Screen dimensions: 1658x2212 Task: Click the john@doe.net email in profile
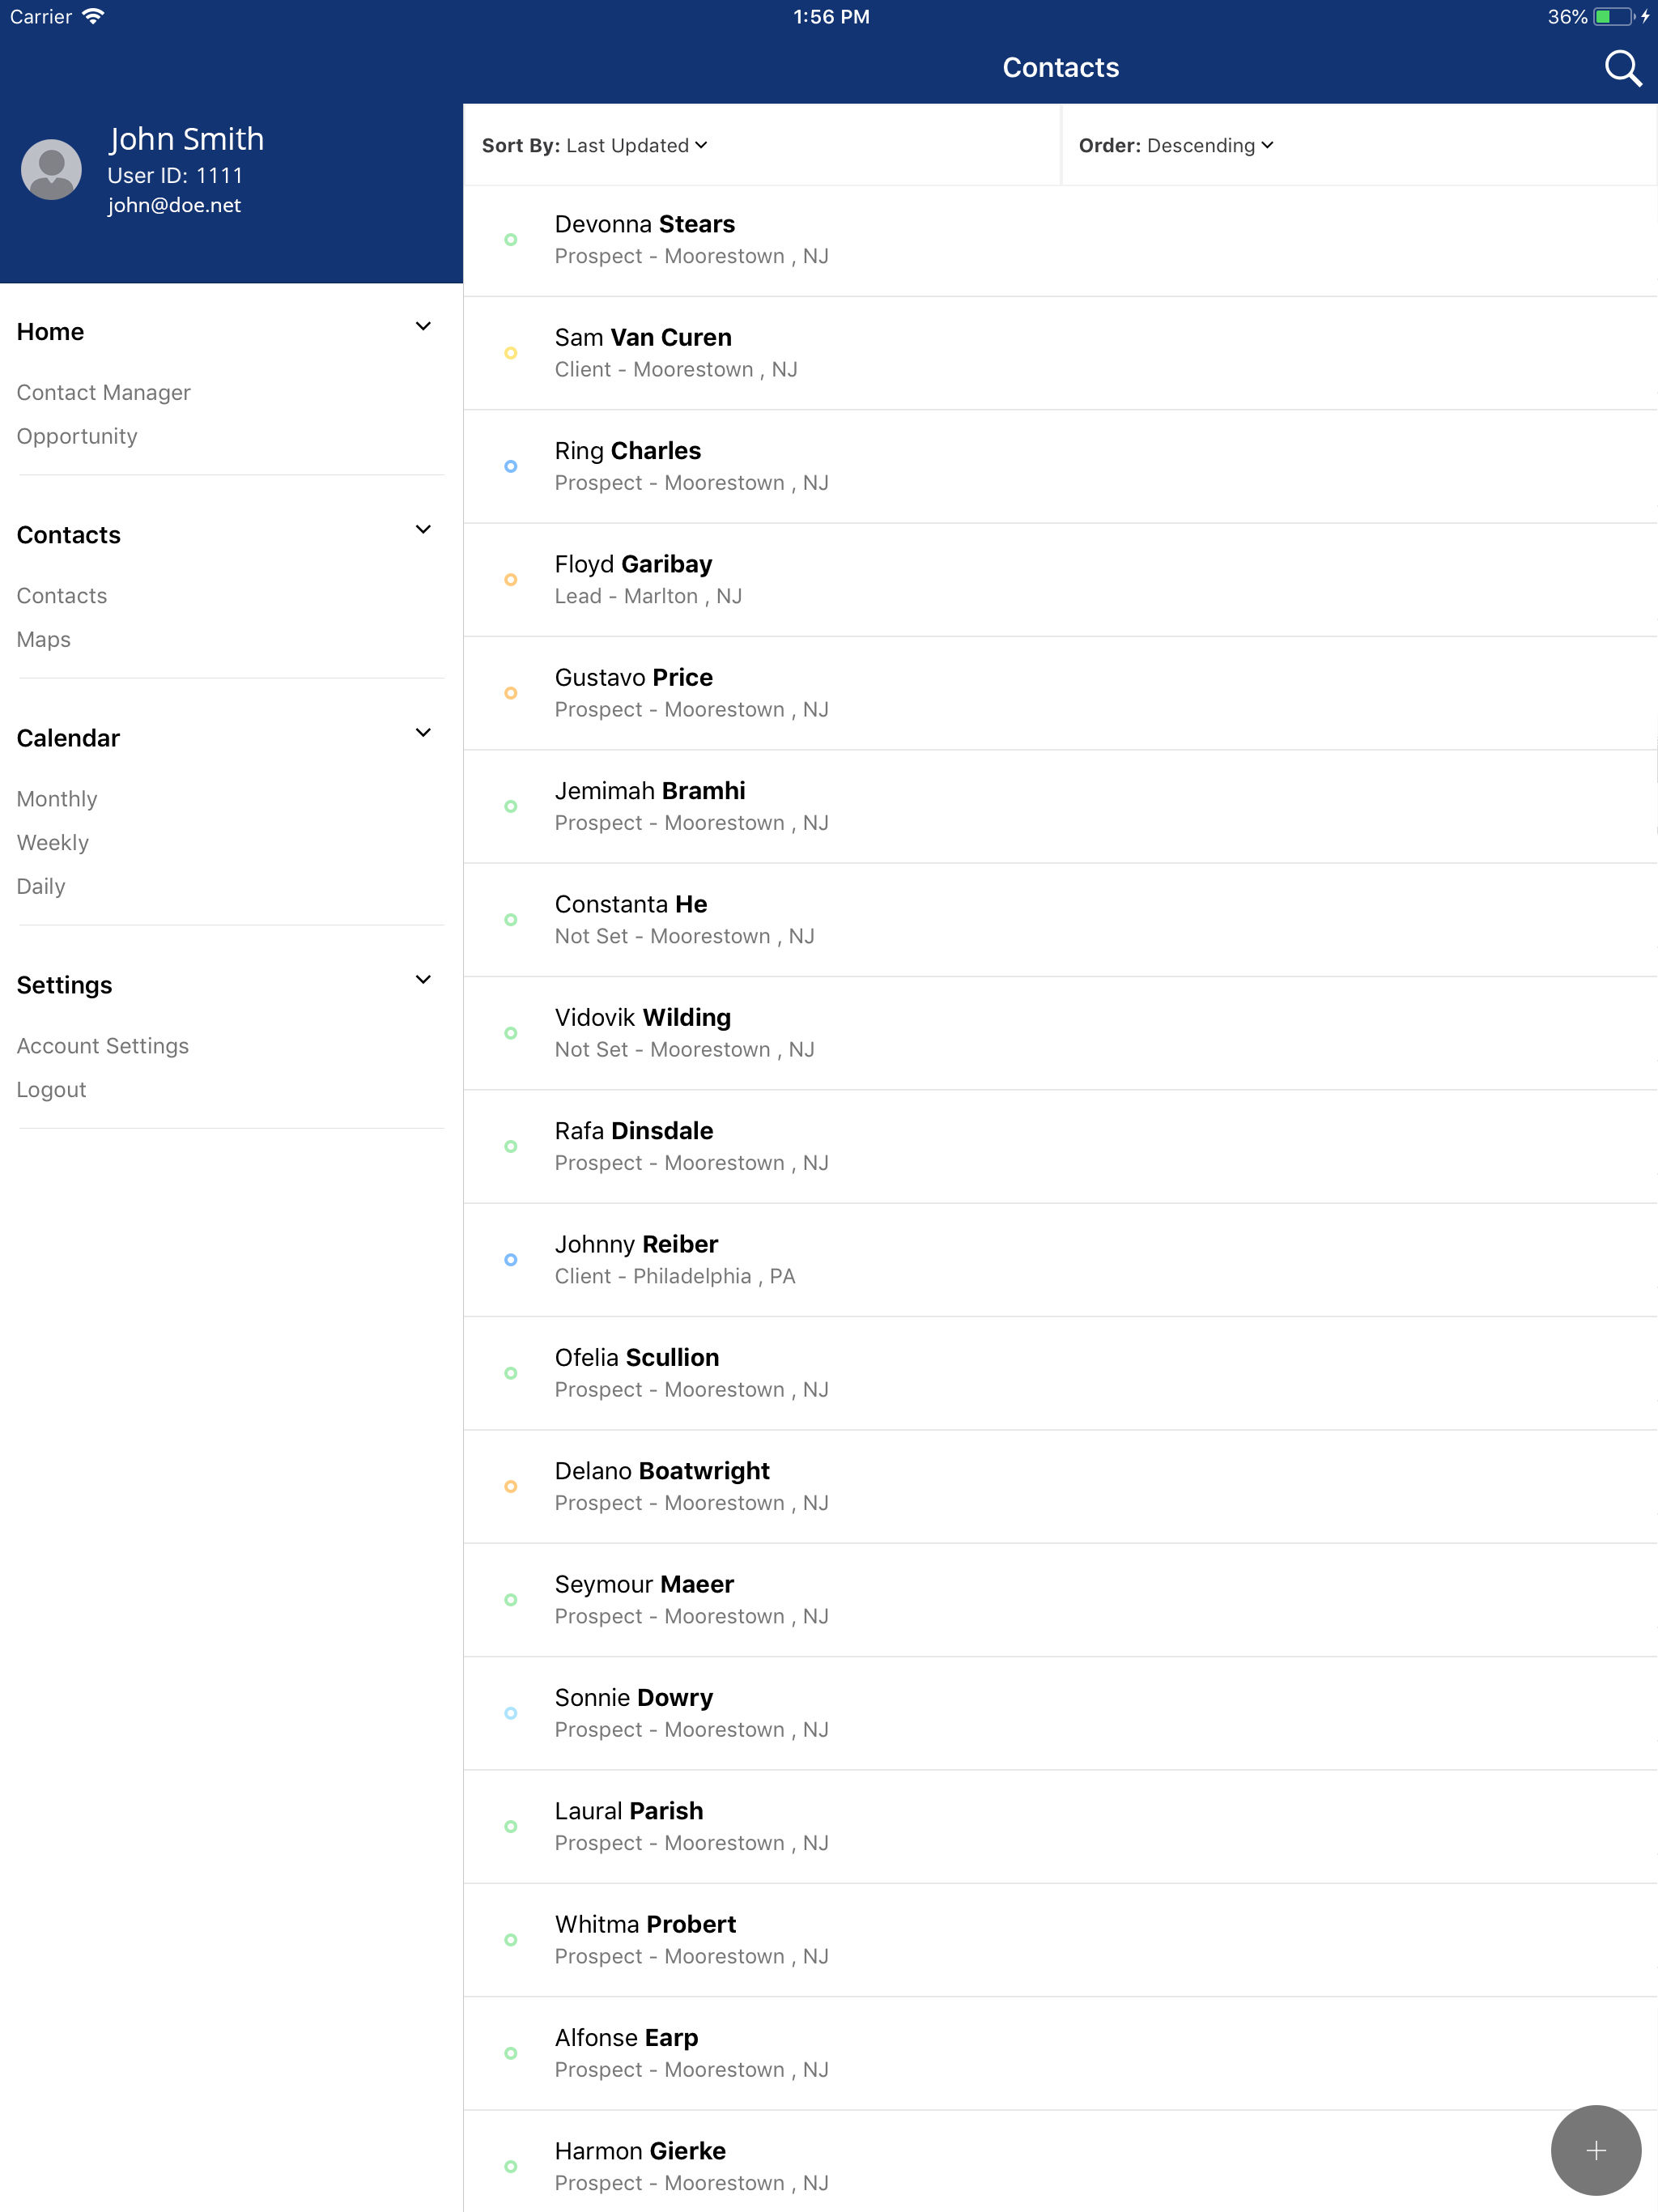pyautogui.click(x=174, y=205)
